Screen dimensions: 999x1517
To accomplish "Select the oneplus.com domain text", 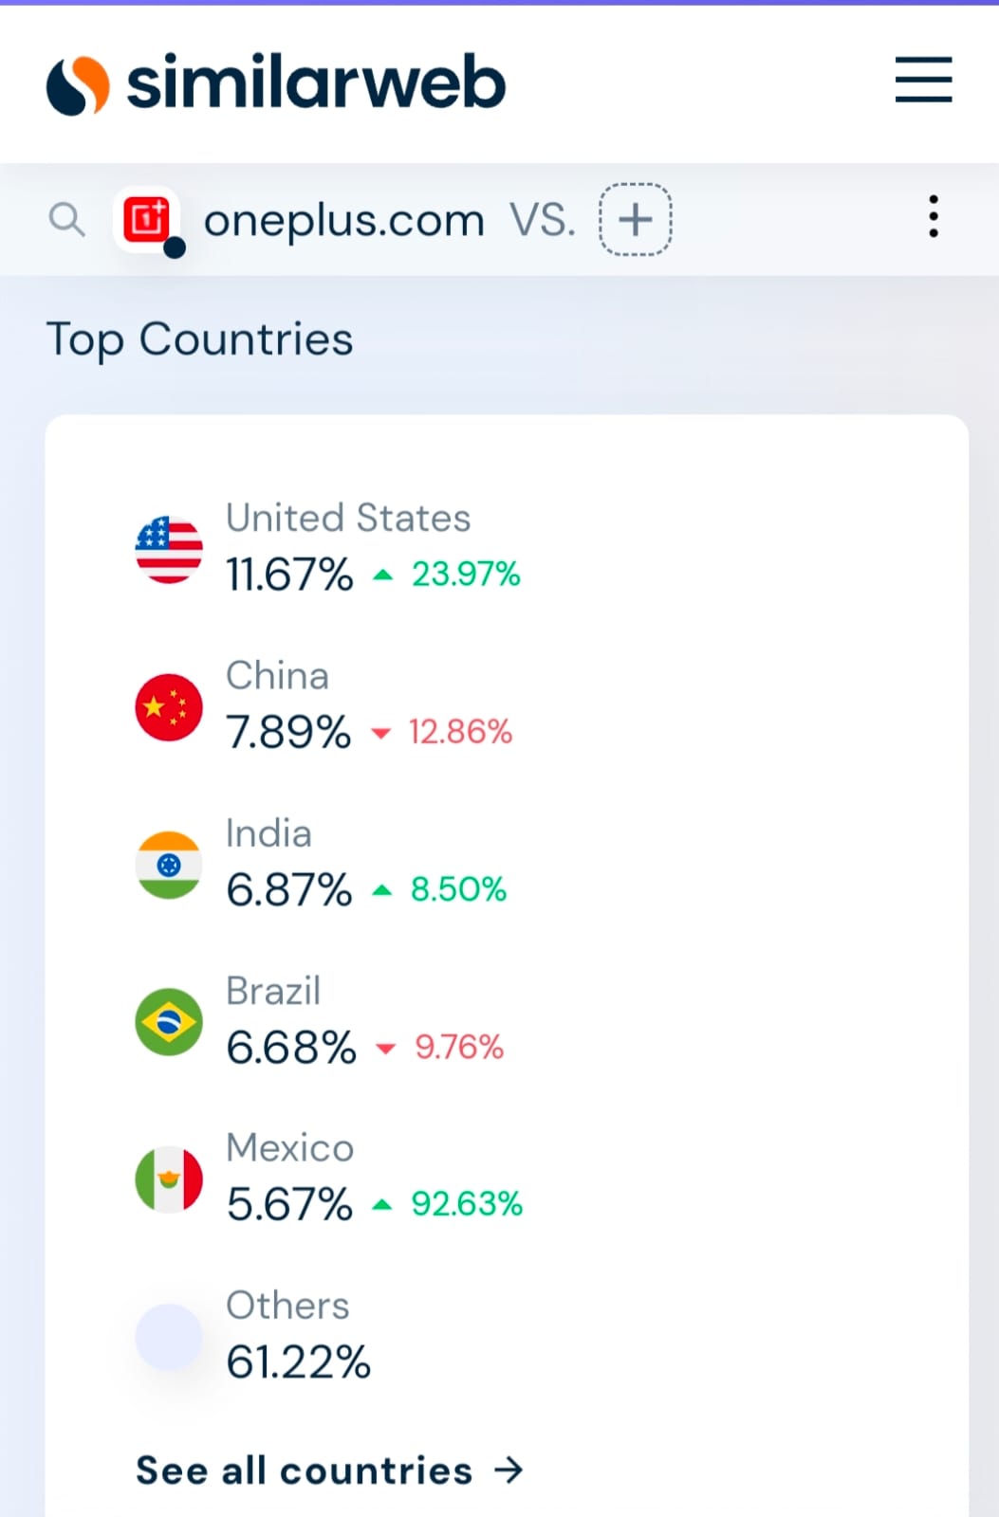I will [344, 221].
